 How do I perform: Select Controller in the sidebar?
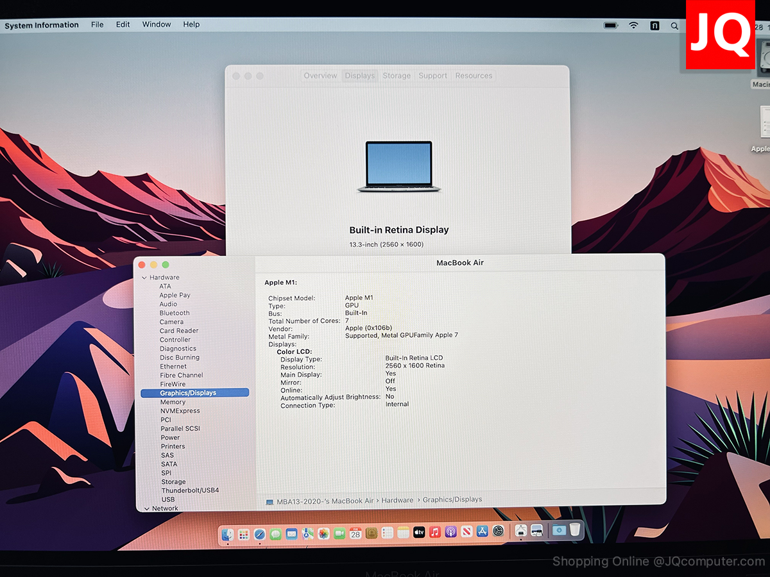coord(175,340)
